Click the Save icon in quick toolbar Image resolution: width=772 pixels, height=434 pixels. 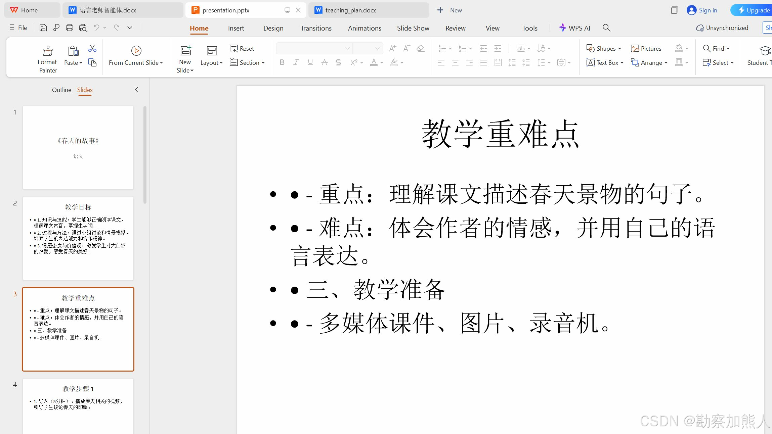pyautogui.click(x=43, y=28)
